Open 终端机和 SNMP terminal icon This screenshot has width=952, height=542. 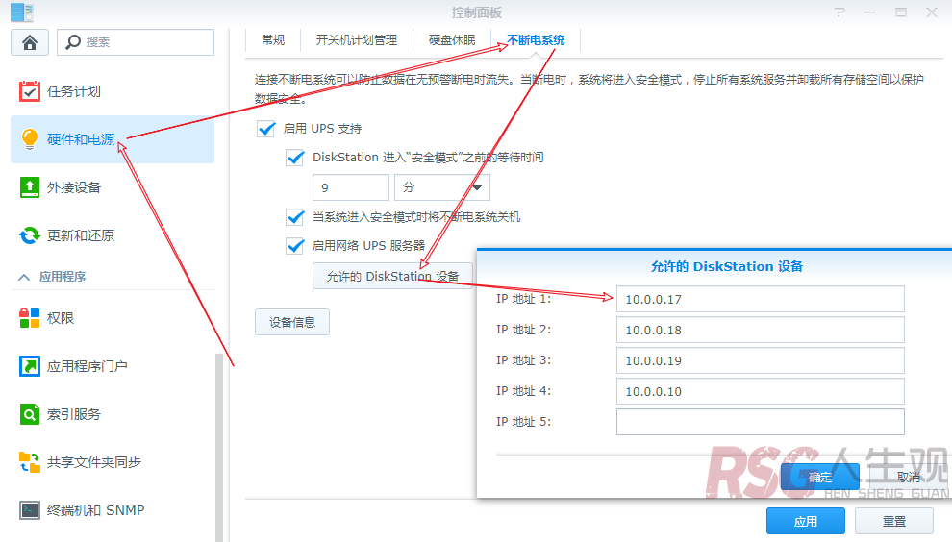click(x=29, y=510)
